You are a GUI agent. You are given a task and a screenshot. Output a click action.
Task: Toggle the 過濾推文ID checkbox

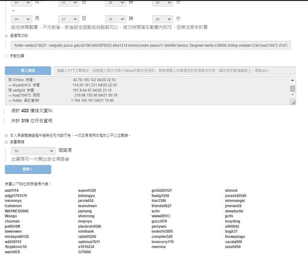click(x=6, y=36)
